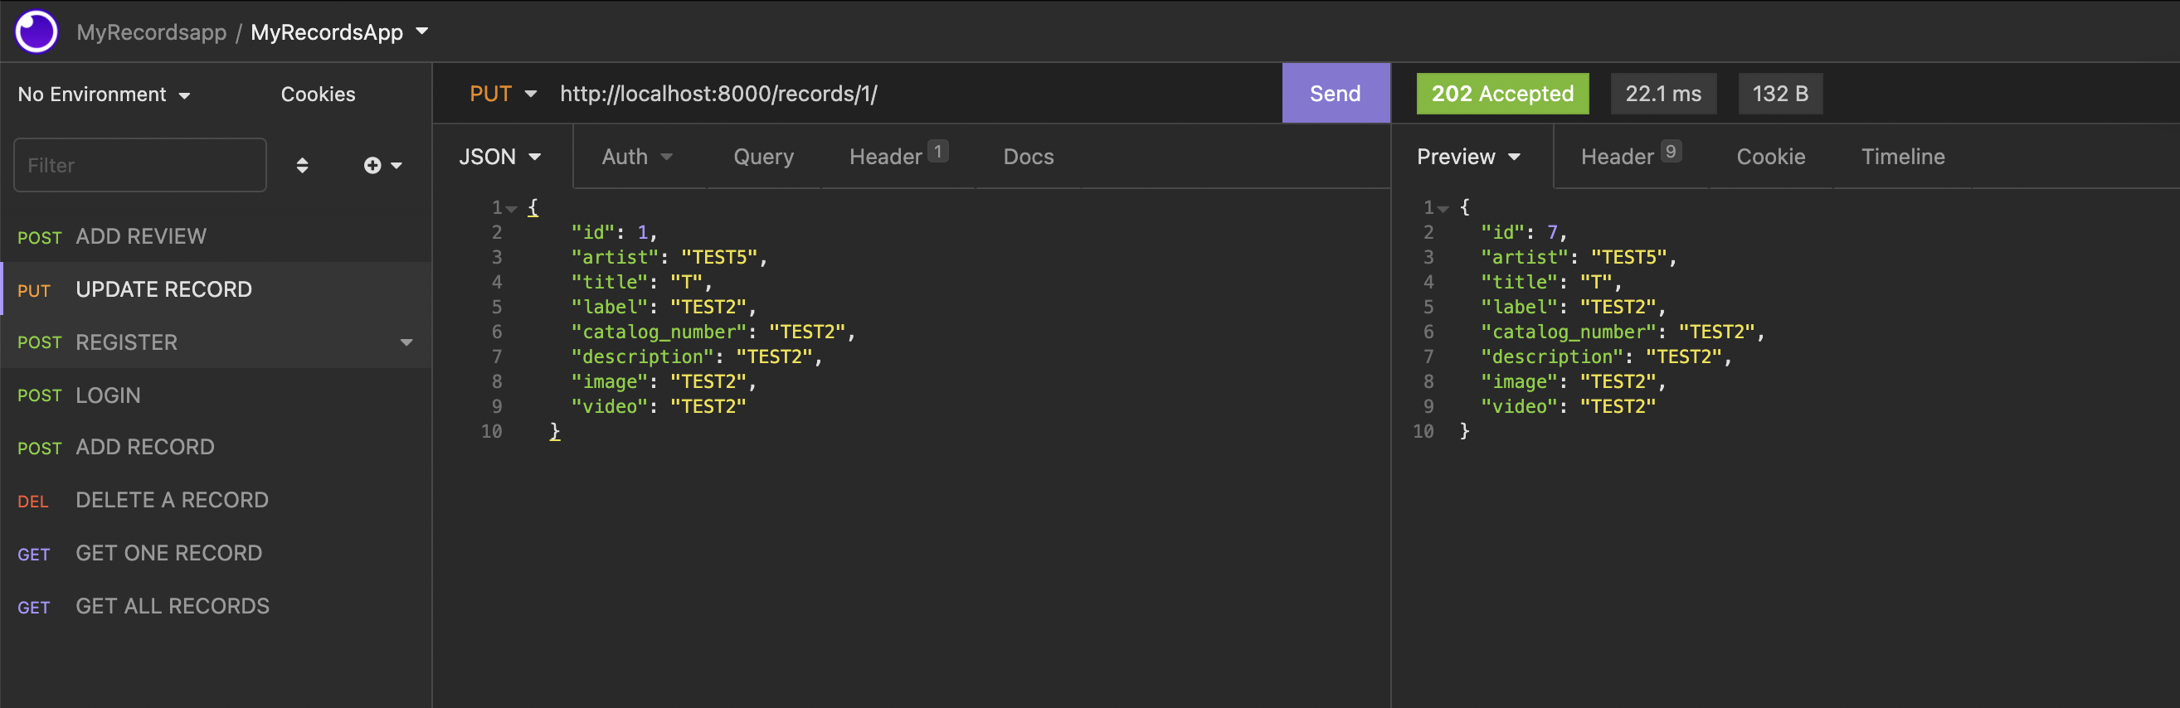
Task: Open the JSON body type dropdown
Action: click(x=500, y=157)
